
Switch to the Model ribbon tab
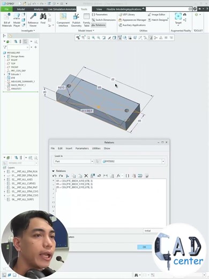(21, 9)
